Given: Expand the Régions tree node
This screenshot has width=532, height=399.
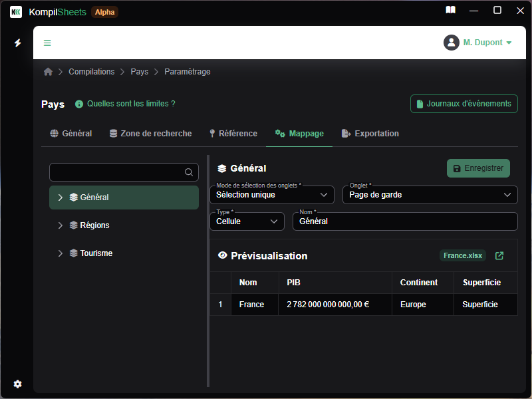Looking at the screenshot, I should click(61, 225).
